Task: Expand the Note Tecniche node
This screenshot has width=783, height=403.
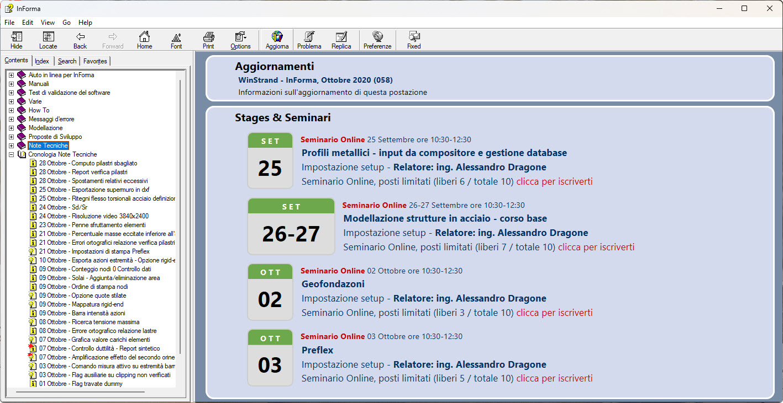Action: coord(11,146)
